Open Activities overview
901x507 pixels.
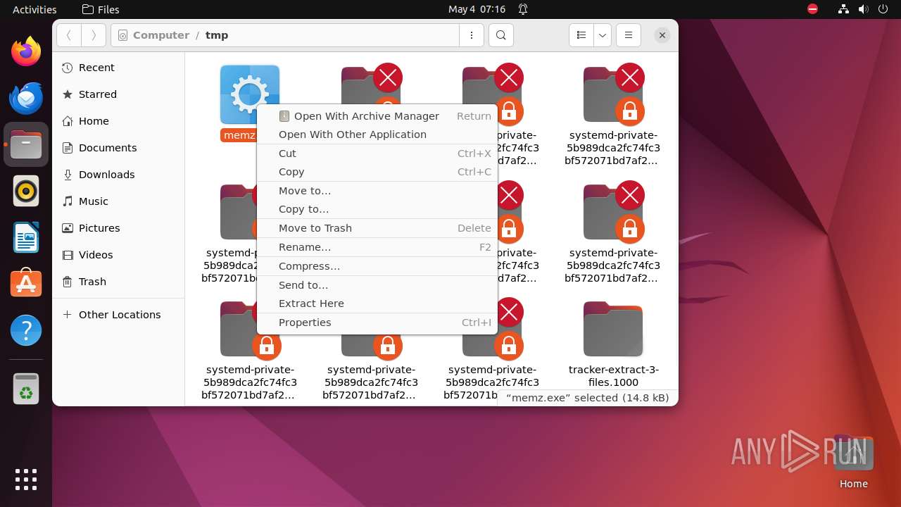click(34, 9)
